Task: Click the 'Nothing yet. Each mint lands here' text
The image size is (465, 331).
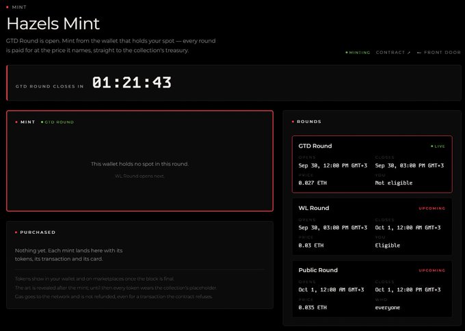Action: (x=69, y=255)
